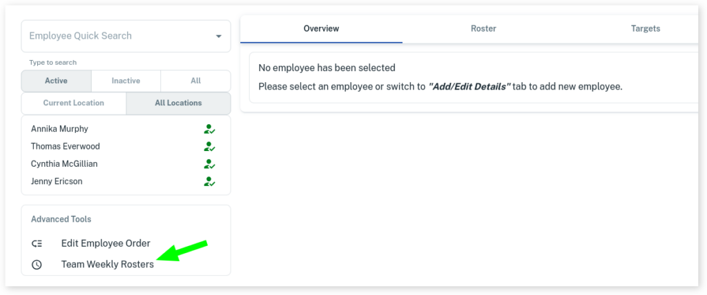The height and width of the screenshot is (295, 707).
Task: Click Jenny Ericson's active status icon
Action: click(209, 182)
